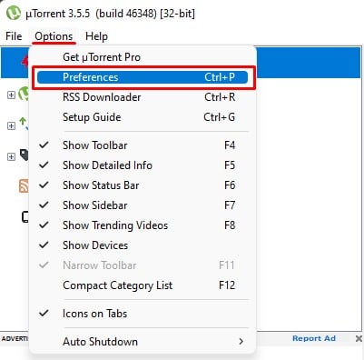The height and width of the screenshot is (360, 364).
Task: Open Preferences from the Options menu
Action: pos(143,77)
